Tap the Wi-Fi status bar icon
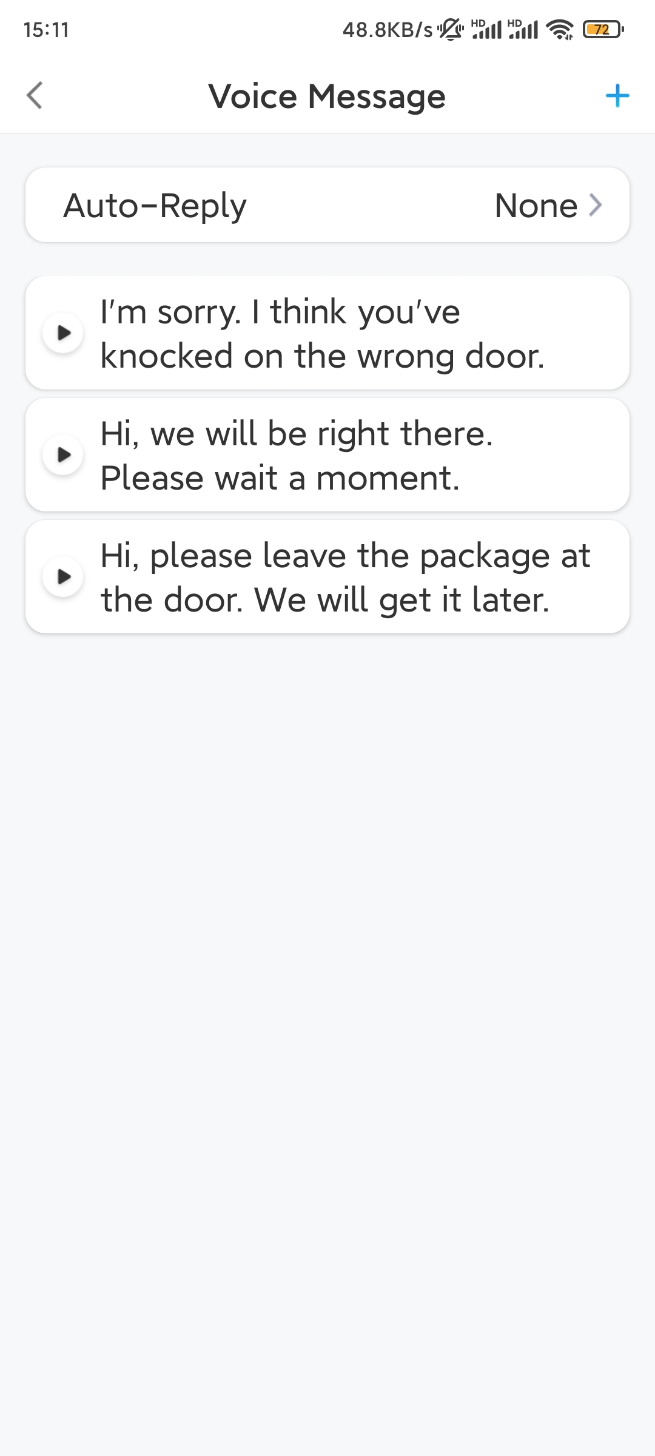 559,29
